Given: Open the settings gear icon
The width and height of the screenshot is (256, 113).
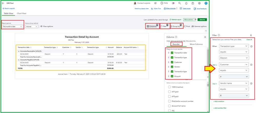Looking at the screenshot, I should tap(199, 3).
